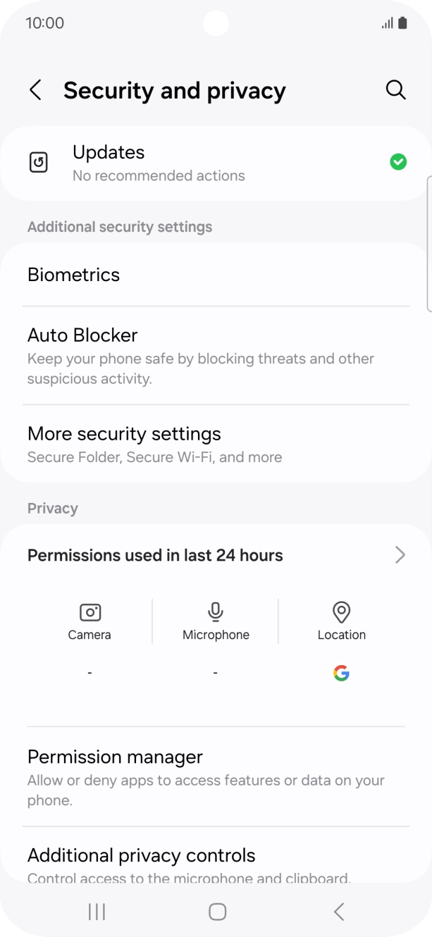Image resolution: width=432 pixels, height=937 pixels.
Task: Tap the green checkmark on Updates
Action: (398, 161)
